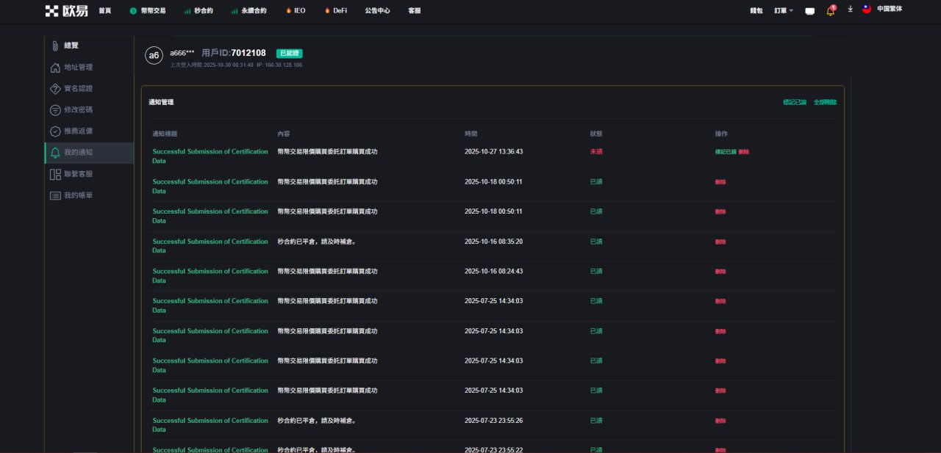
Task: Click the 欧易 logo in header
Action: point(66,10)
